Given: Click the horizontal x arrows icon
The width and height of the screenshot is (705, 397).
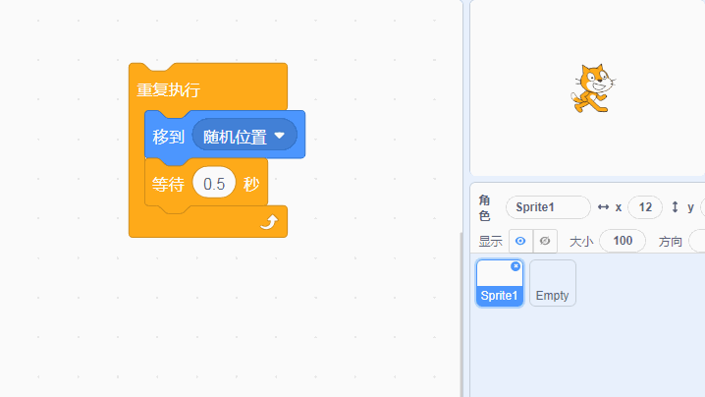Looking at the screenshot, I should point(603,207).
